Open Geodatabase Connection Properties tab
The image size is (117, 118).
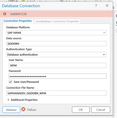(x=57, y=21)
